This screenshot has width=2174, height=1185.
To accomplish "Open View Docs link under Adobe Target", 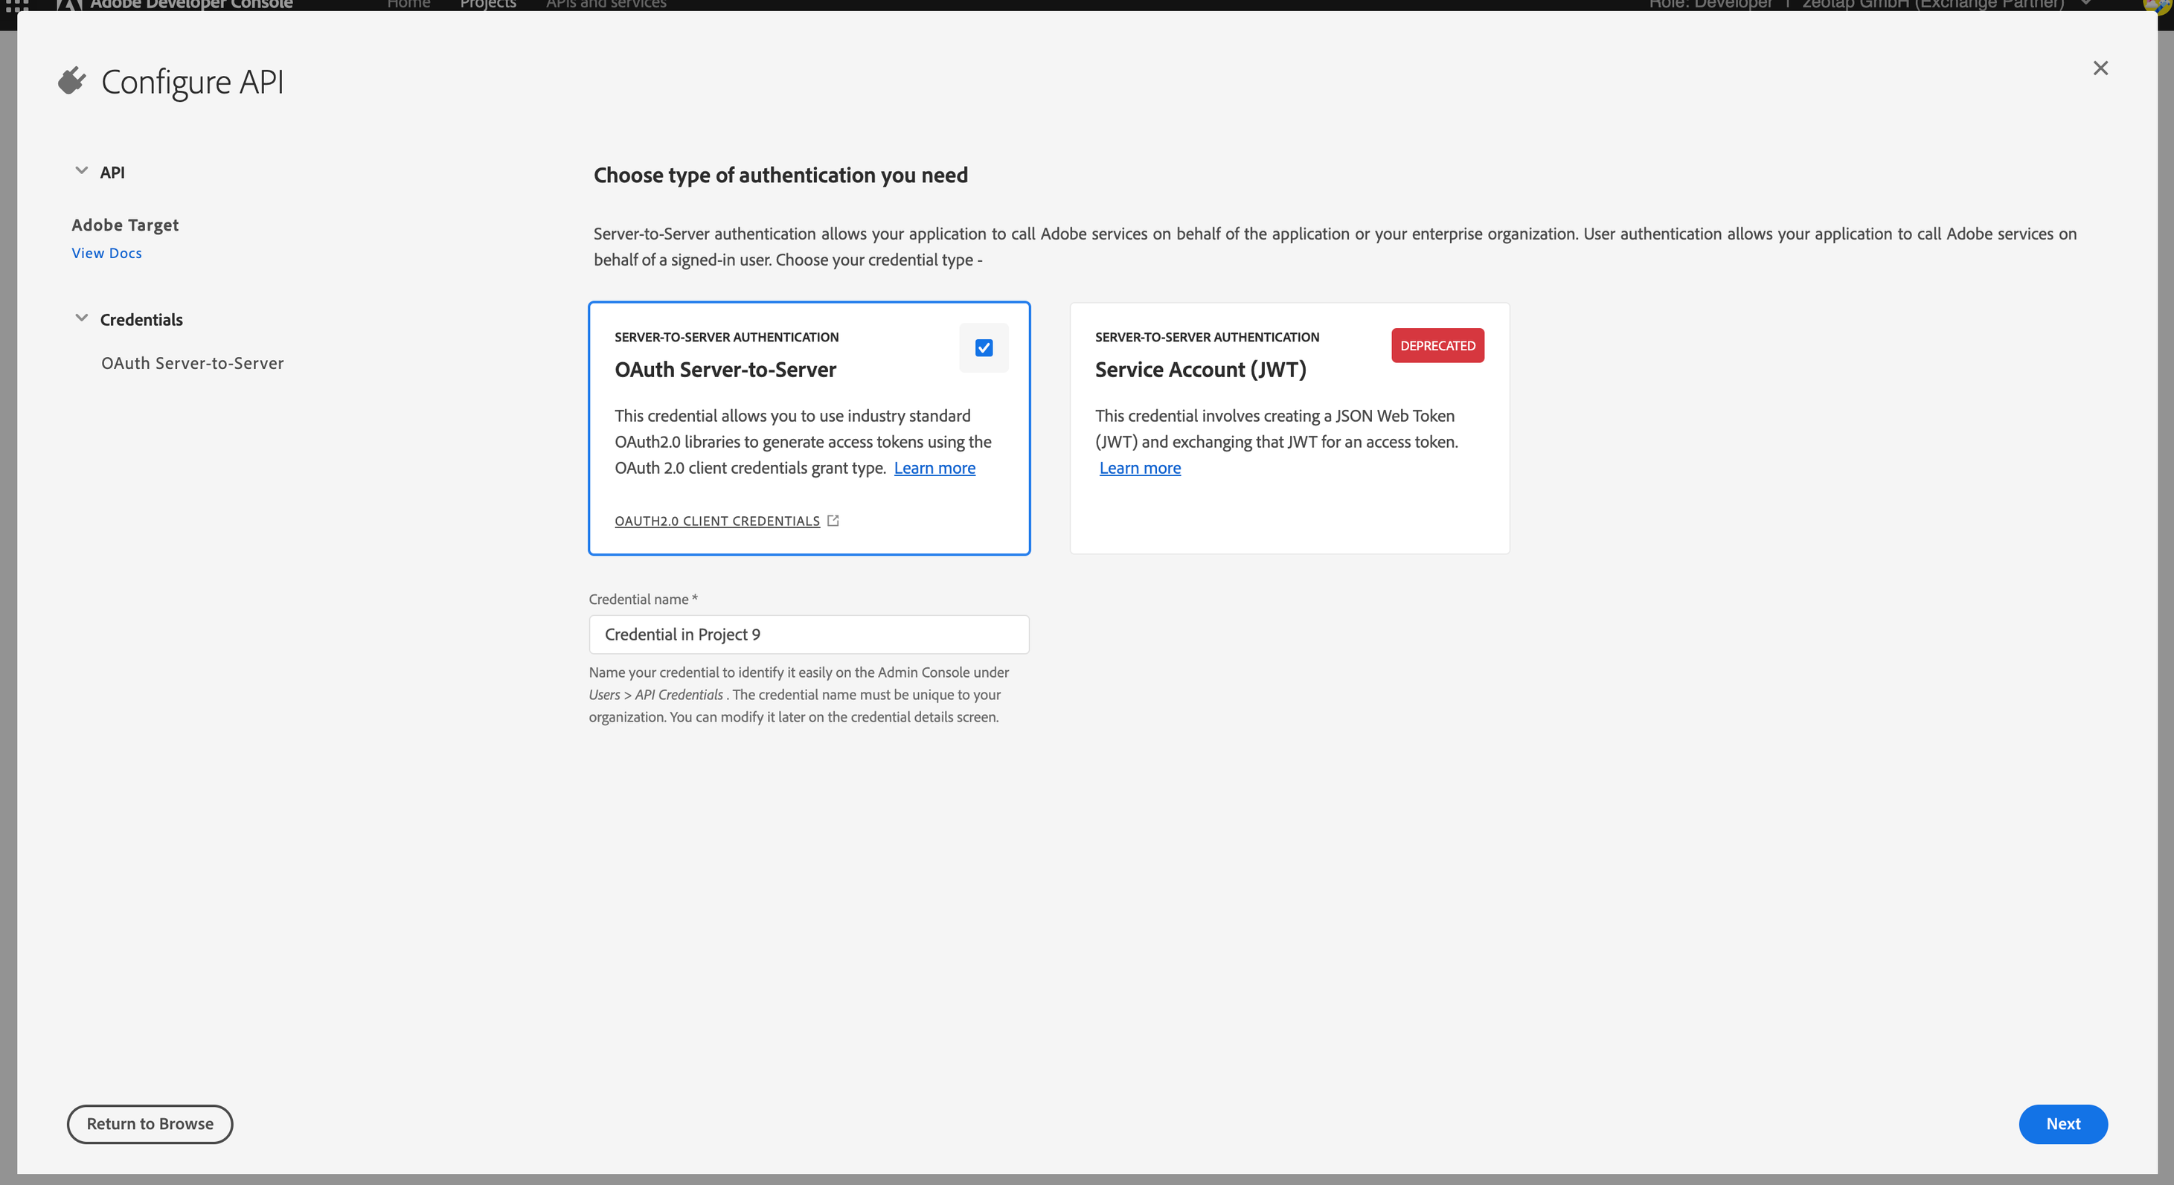I will tap(106, 253).
